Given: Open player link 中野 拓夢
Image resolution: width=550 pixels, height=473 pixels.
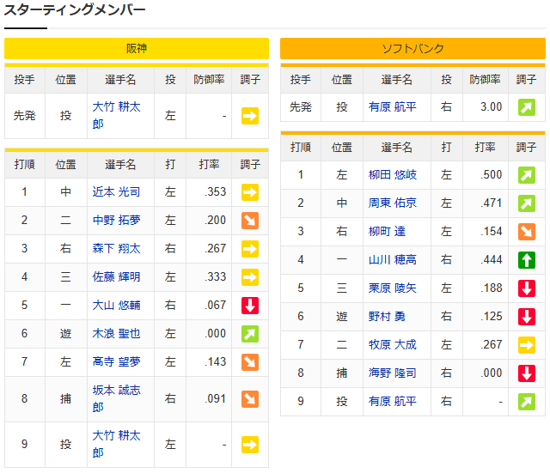Looking at the screenshot, I should (x=116, y=221).
